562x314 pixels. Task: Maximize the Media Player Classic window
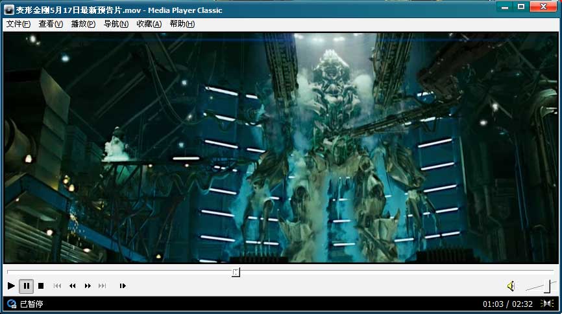pos(521,6)
